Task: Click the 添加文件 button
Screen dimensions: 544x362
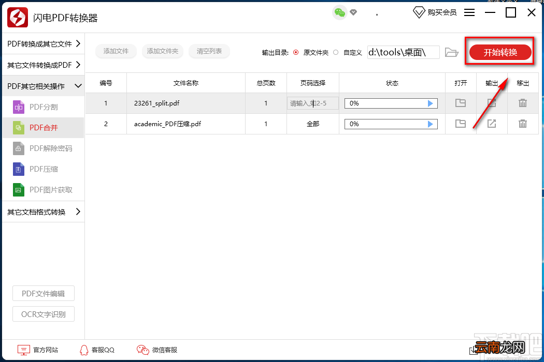Action: coord(116,51)
